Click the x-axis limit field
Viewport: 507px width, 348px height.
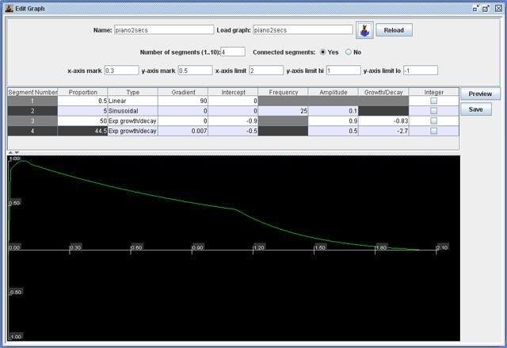[266, 71]
